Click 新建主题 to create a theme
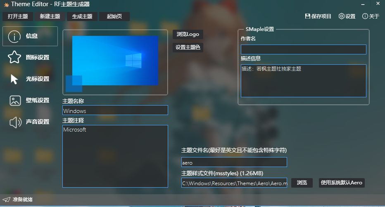This screenshot has height=207, width=385. tap(50, 16)
